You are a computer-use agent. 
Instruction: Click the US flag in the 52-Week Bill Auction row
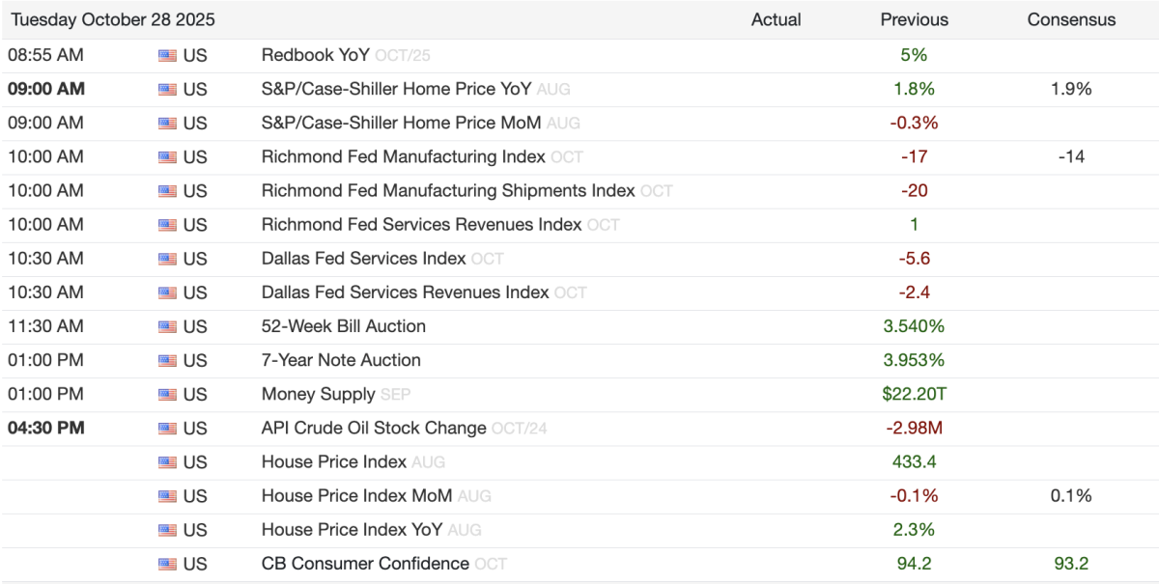click(x=167, y=326)
